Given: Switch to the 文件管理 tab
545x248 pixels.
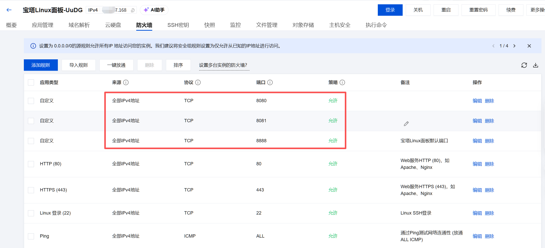Looking at the screenshot, I should (x=267, y=25).
